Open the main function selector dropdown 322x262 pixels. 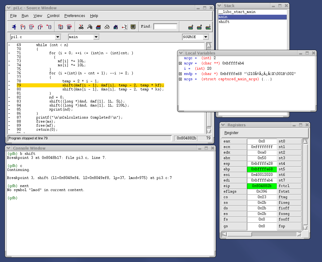pyautogui.click(x=96, y=37)
